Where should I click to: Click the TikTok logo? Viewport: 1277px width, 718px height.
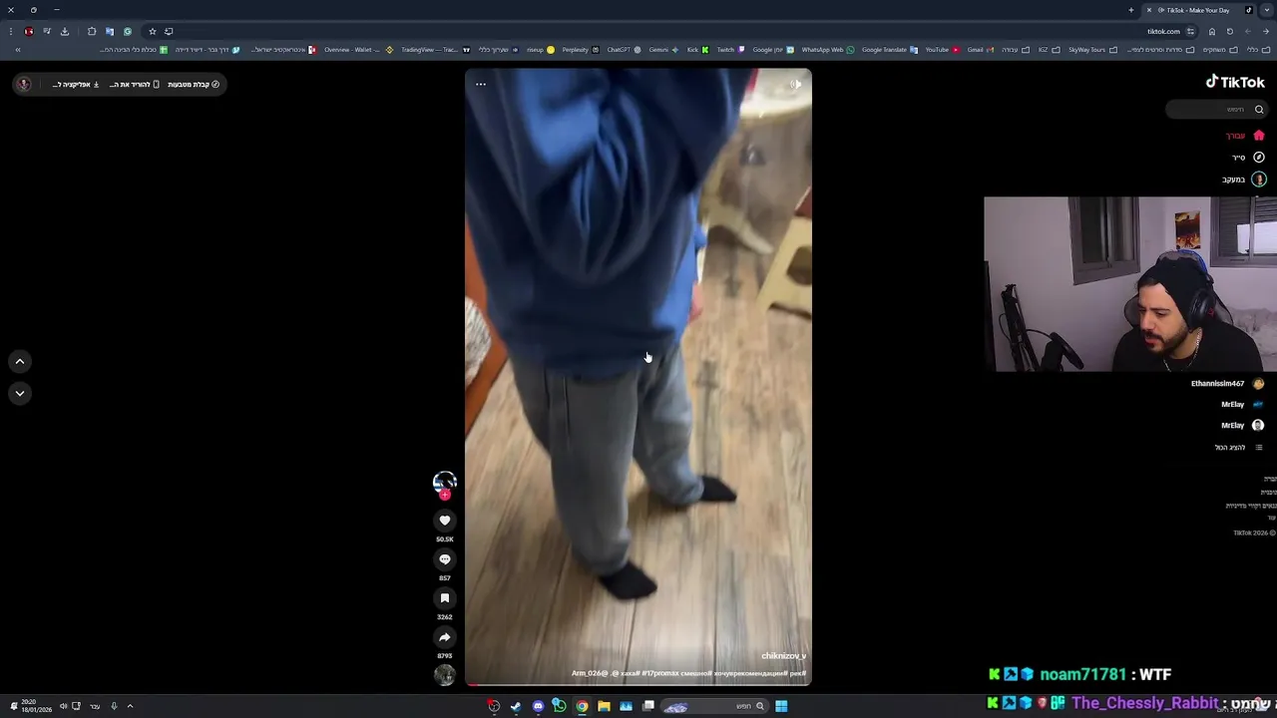tap(1235, 83)
